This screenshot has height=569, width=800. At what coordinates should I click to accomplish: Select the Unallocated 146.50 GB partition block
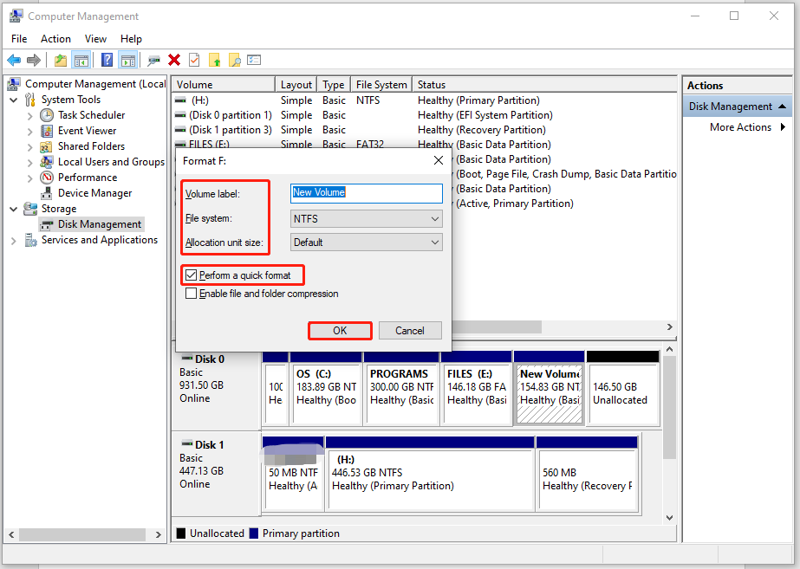point(622,392)
